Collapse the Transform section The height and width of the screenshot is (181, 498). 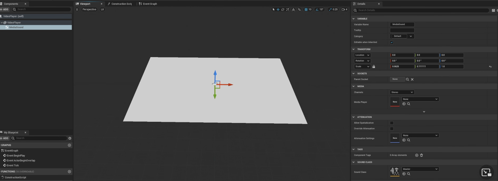[353, 49]
